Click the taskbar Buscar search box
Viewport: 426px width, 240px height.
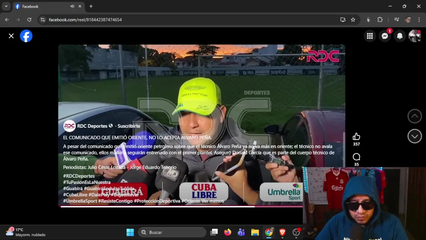click(172, 232)
